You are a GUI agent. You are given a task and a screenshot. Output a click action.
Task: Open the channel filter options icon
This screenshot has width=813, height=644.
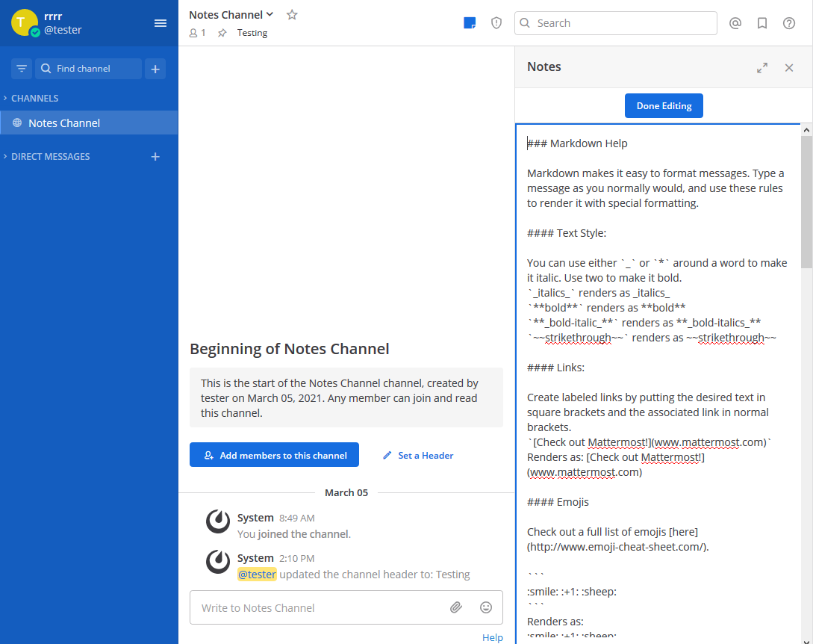21,69
